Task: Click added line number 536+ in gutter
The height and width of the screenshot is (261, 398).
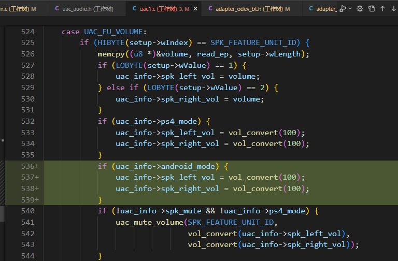Action: 30,166
